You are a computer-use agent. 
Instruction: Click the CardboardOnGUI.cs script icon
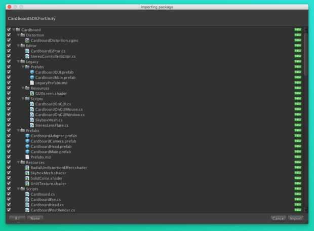32,104
